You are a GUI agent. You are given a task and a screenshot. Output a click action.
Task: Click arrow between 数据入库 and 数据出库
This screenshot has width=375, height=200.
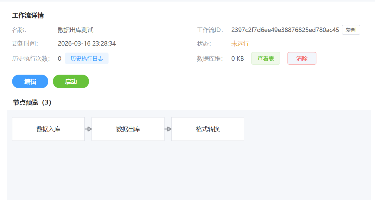tap(88, 129)
